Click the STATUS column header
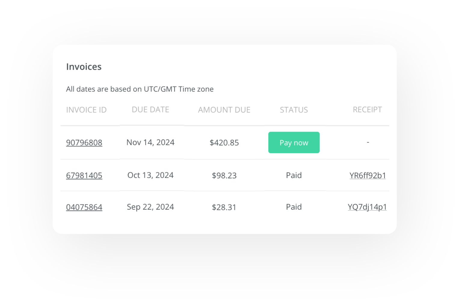This screenshot has width=462, height=307. click(294, 110)
